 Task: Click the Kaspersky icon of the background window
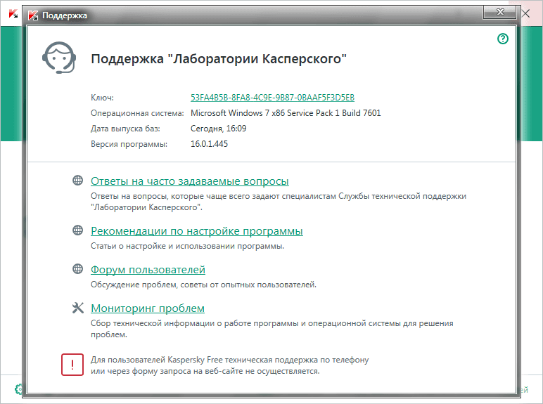pos(13,14)
